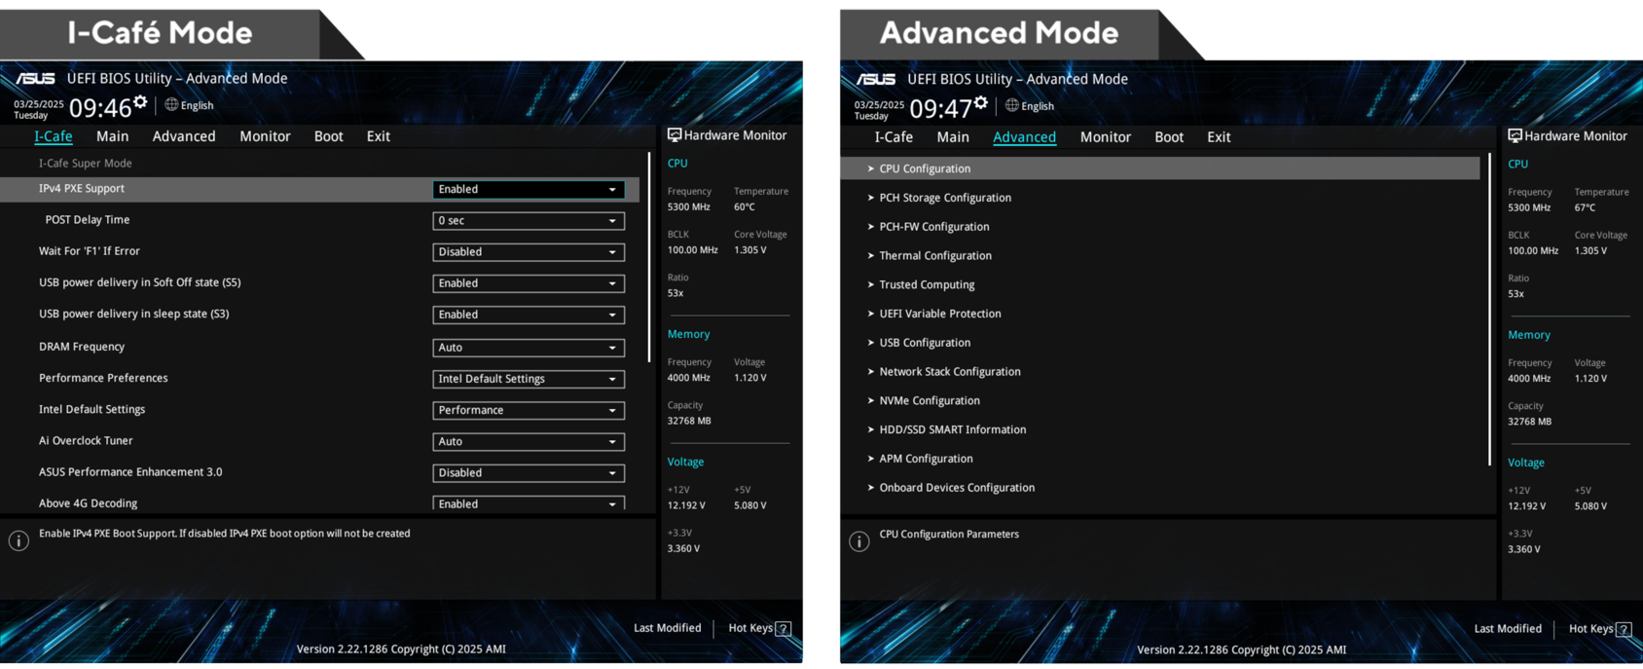
Task: Click English language label in Advanced Mode window
Action: [x=1038, y=106]
